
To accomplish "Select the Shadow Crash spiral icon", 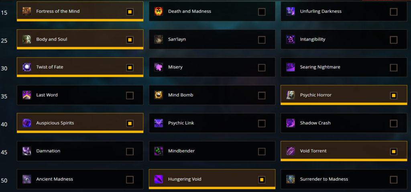I will coord(291,123).
